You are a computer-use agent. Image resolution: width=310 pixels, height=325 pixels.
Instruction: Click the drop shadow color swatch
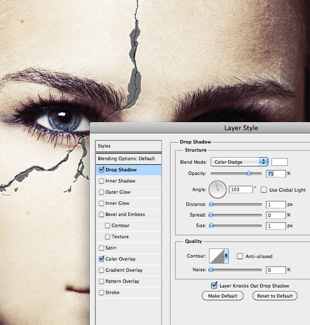279,162
